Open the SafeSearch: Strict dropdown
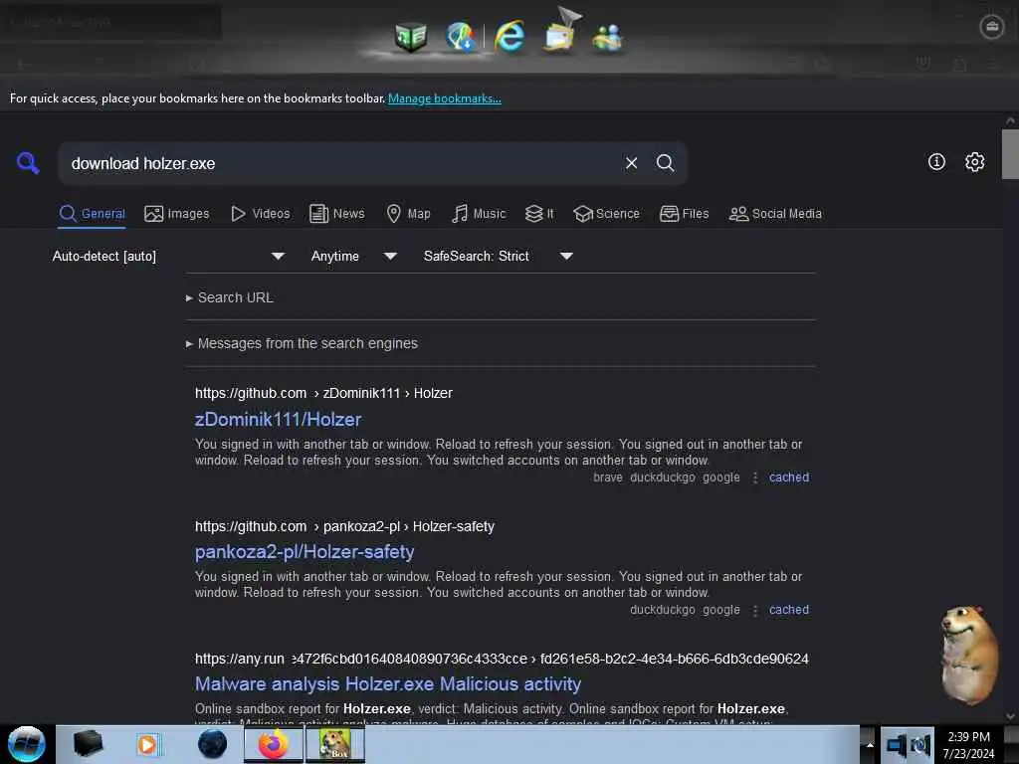 (498, 256)
